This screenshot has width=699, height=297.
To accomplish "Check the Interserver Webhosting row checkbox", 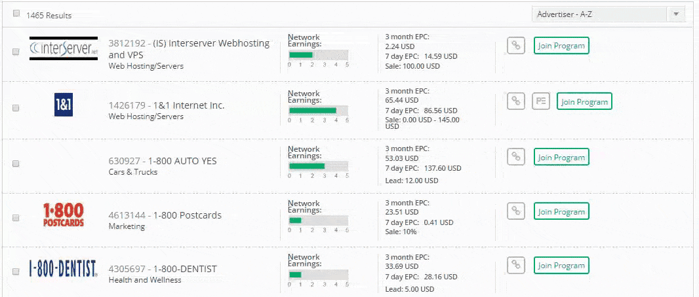I will coord(16,52).
